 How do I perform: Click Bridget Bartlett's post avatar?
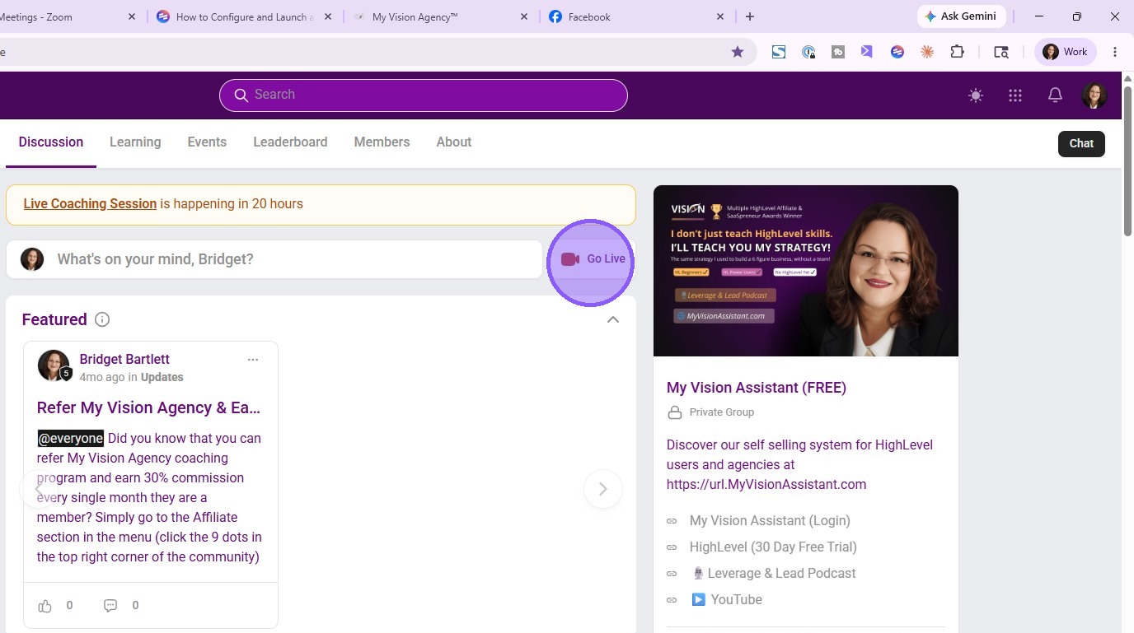click(54, 366)
